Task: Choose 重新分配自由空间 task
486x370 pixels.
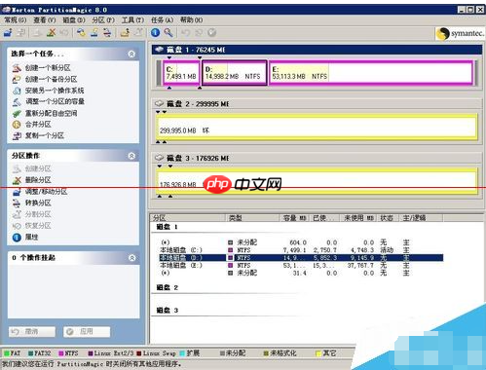Action: point(52,113)
